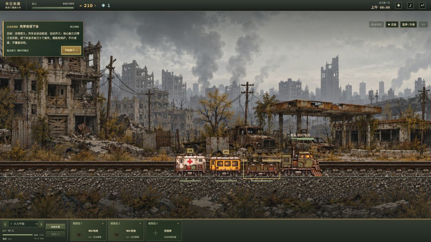Click the return arrow button in top bar

[x=422, y=6]
